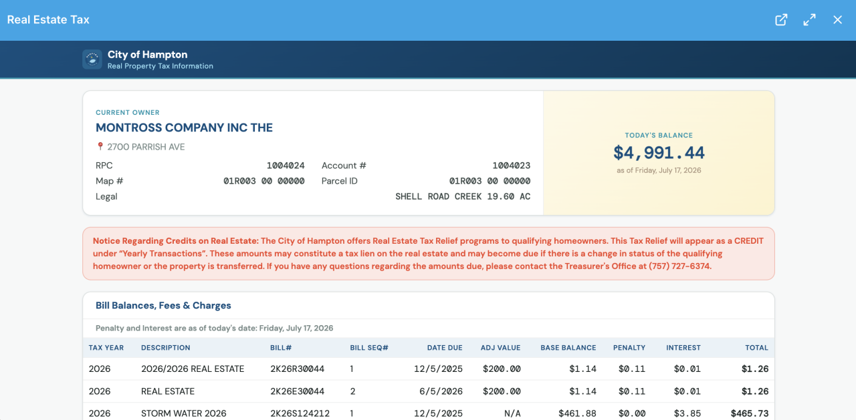Click the STORM WATER 2026 description
Image resolution: width=856 pixels, height=420 pixels.
tap(184, 413)
